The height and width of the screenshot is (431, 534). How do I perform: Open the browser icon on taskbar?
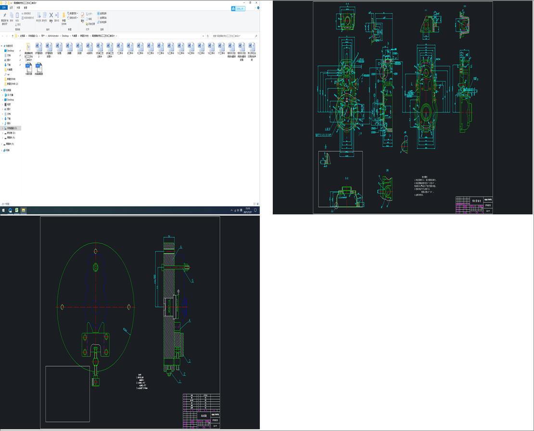(x=10, y=210)
